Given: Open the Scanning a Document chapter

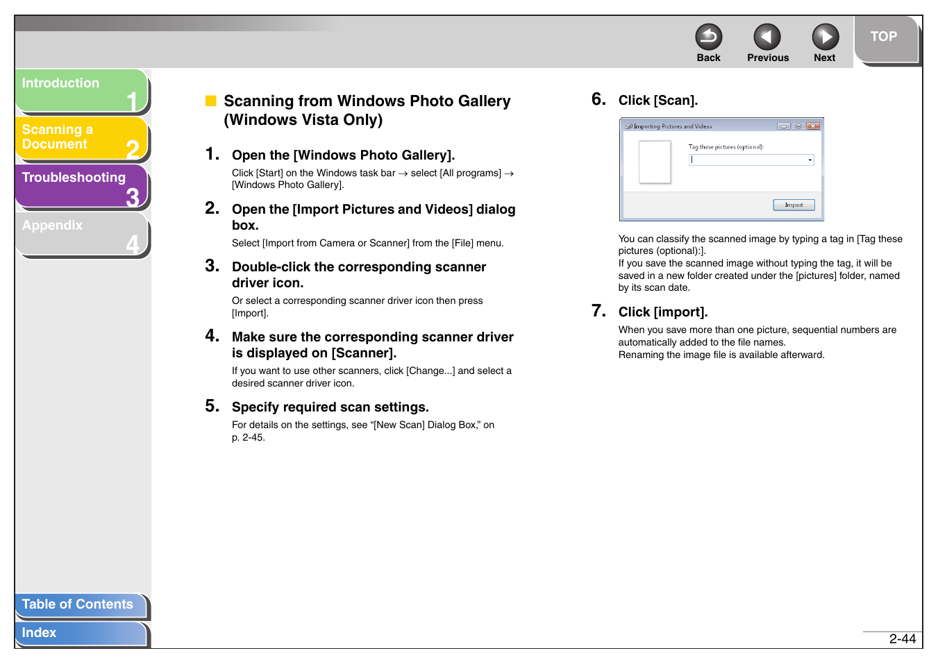Looking at the screenshot, I should 81,138.
